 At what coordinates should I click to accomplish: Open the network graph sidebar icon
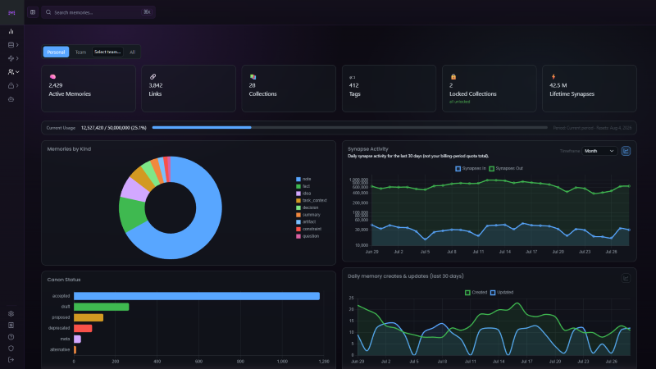pyautogui.click(x=11, y=58)
